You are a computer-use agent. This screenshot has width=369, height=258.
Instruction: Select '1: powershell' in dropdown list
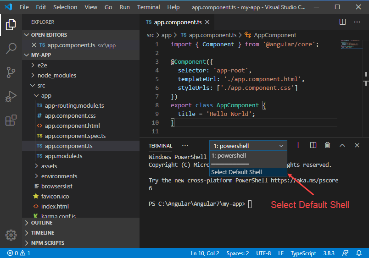(x=248, y=156)
